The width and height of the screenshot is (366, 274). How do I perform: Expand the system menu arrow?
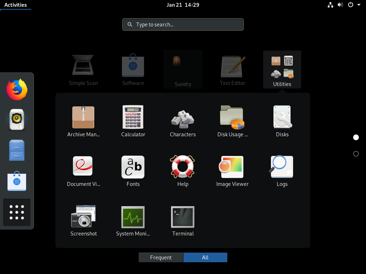click(359, 5)
